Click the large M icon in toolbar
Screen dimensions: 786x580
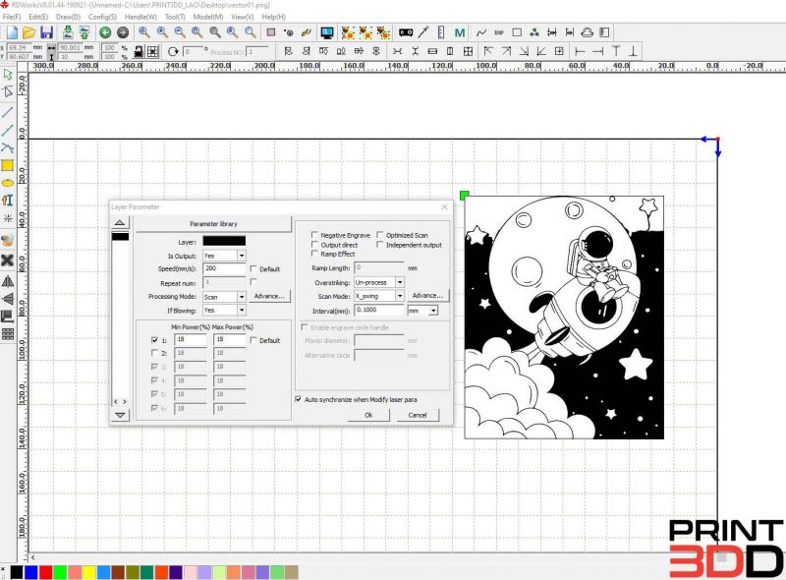click(460, 33)
